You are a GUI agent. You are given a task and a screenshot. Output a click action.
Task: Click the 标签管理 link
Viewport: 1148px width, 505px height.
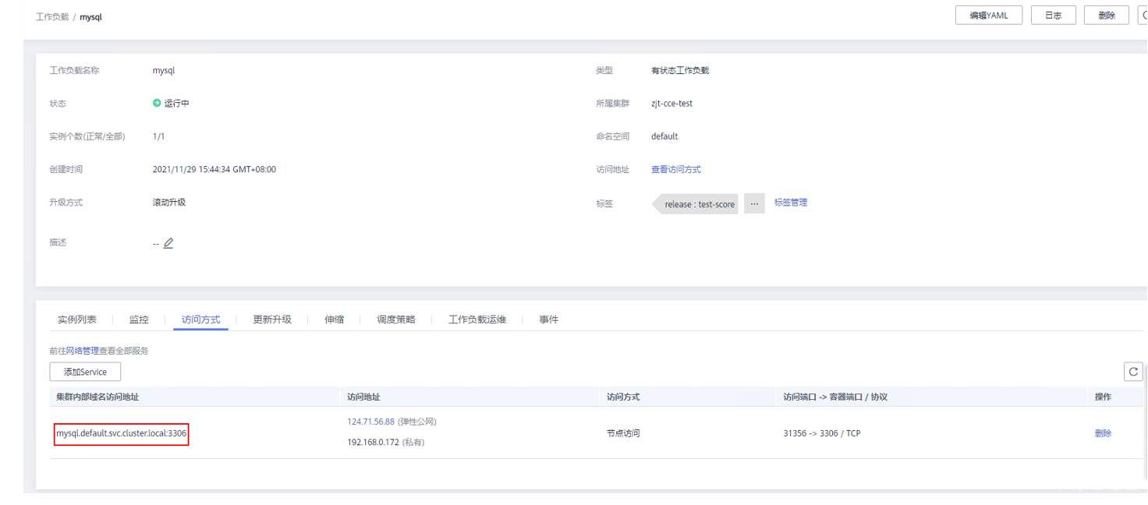pos(791,203)
